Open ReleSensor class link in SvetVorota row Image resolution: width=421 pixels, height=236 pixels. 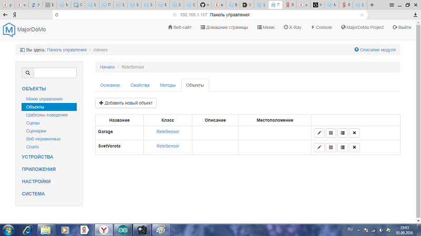[168, 146]
